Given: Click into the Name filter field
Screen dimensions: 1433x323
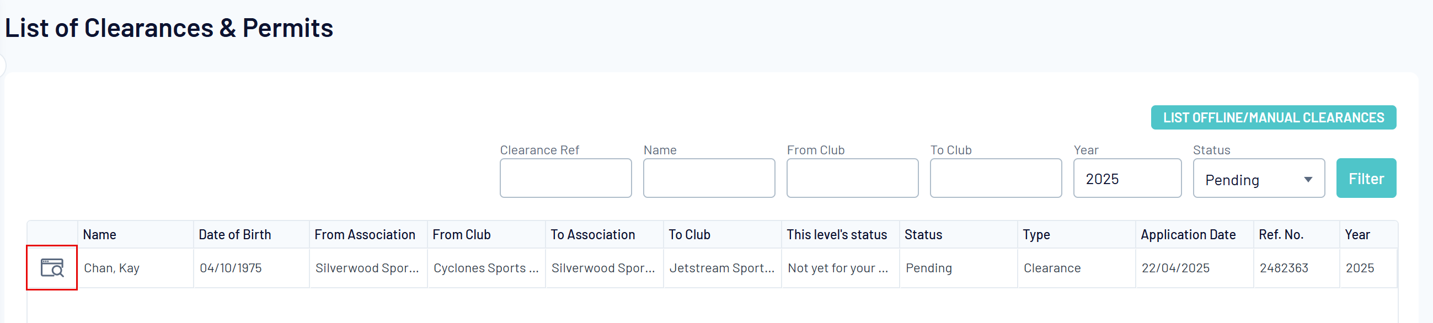Looking at the screenshot, I should click(709, 179).
